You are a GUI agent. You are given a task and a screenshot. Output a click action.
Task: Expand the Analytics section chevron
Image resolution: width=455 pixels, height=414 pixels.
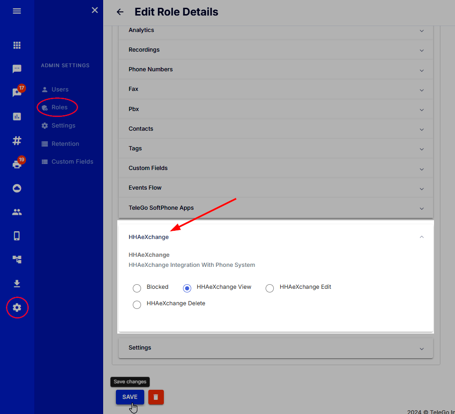(422, 31)
